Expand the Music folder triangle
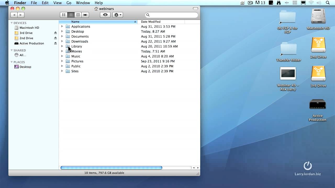This screenshot has width=335, height=188. [x=62, y=56]
